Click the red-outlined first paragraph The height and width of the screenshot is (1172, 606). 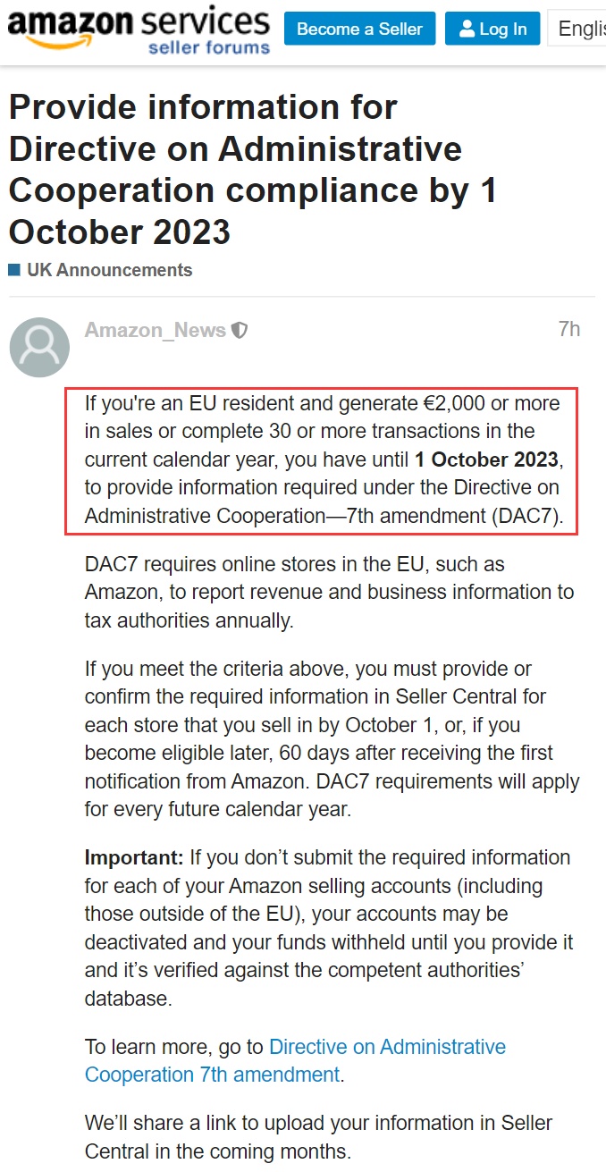[x=322, y=460]
